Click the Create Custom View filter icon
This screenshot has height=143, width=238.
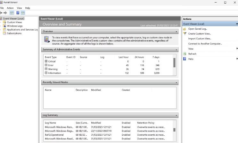185,34
